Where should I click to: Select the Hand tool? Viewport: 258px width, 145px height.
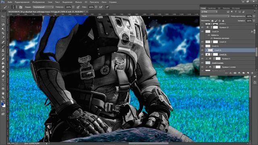(x=3, y=93)
